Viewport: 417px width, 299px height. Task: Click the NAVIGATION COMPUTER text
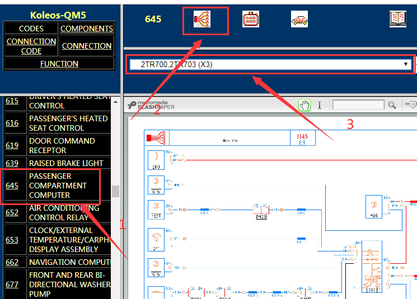pyautogui.click(x=69, y=262)
